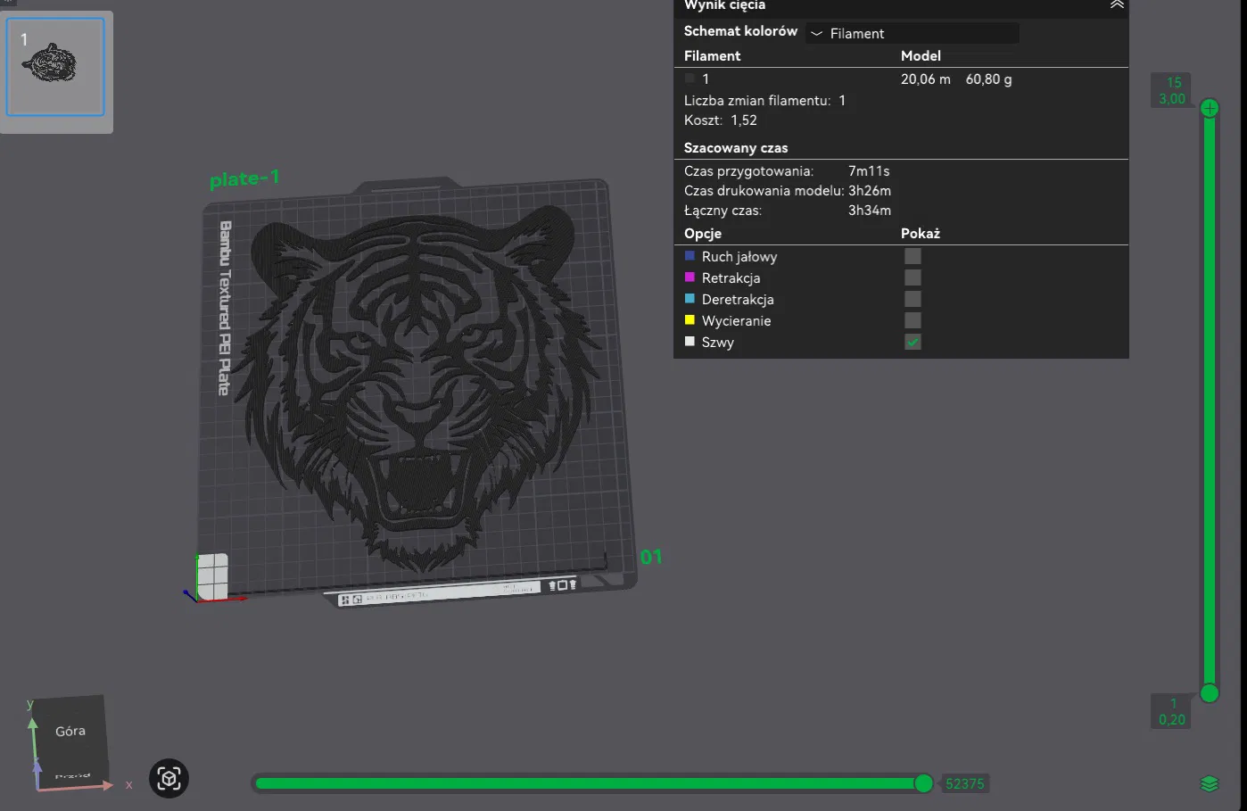The height and width of the screenshot is (811, 1247).
Task: Click top handle of layer slider
Action: (1210, 109)
